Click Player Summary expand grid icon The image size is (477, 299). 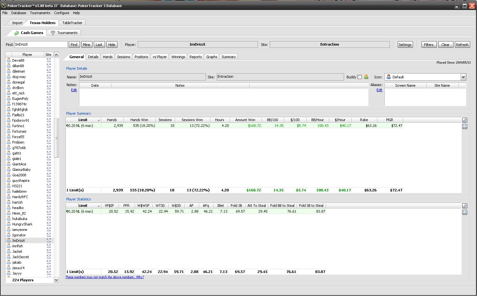464,127
